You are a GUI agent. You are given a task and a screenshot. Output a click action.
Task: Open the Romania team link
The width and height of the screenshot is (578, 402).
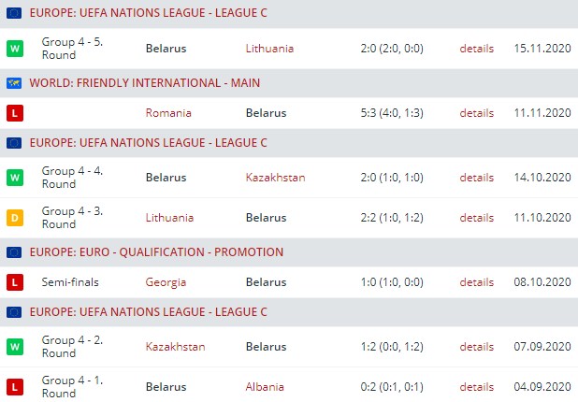coord(168,113)
